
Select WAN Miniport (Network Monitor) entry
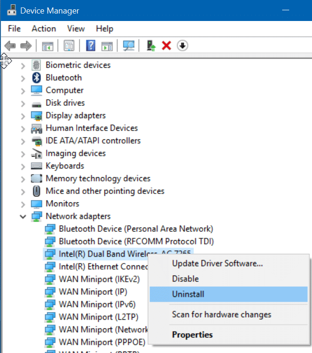click(x=103, y=330)
